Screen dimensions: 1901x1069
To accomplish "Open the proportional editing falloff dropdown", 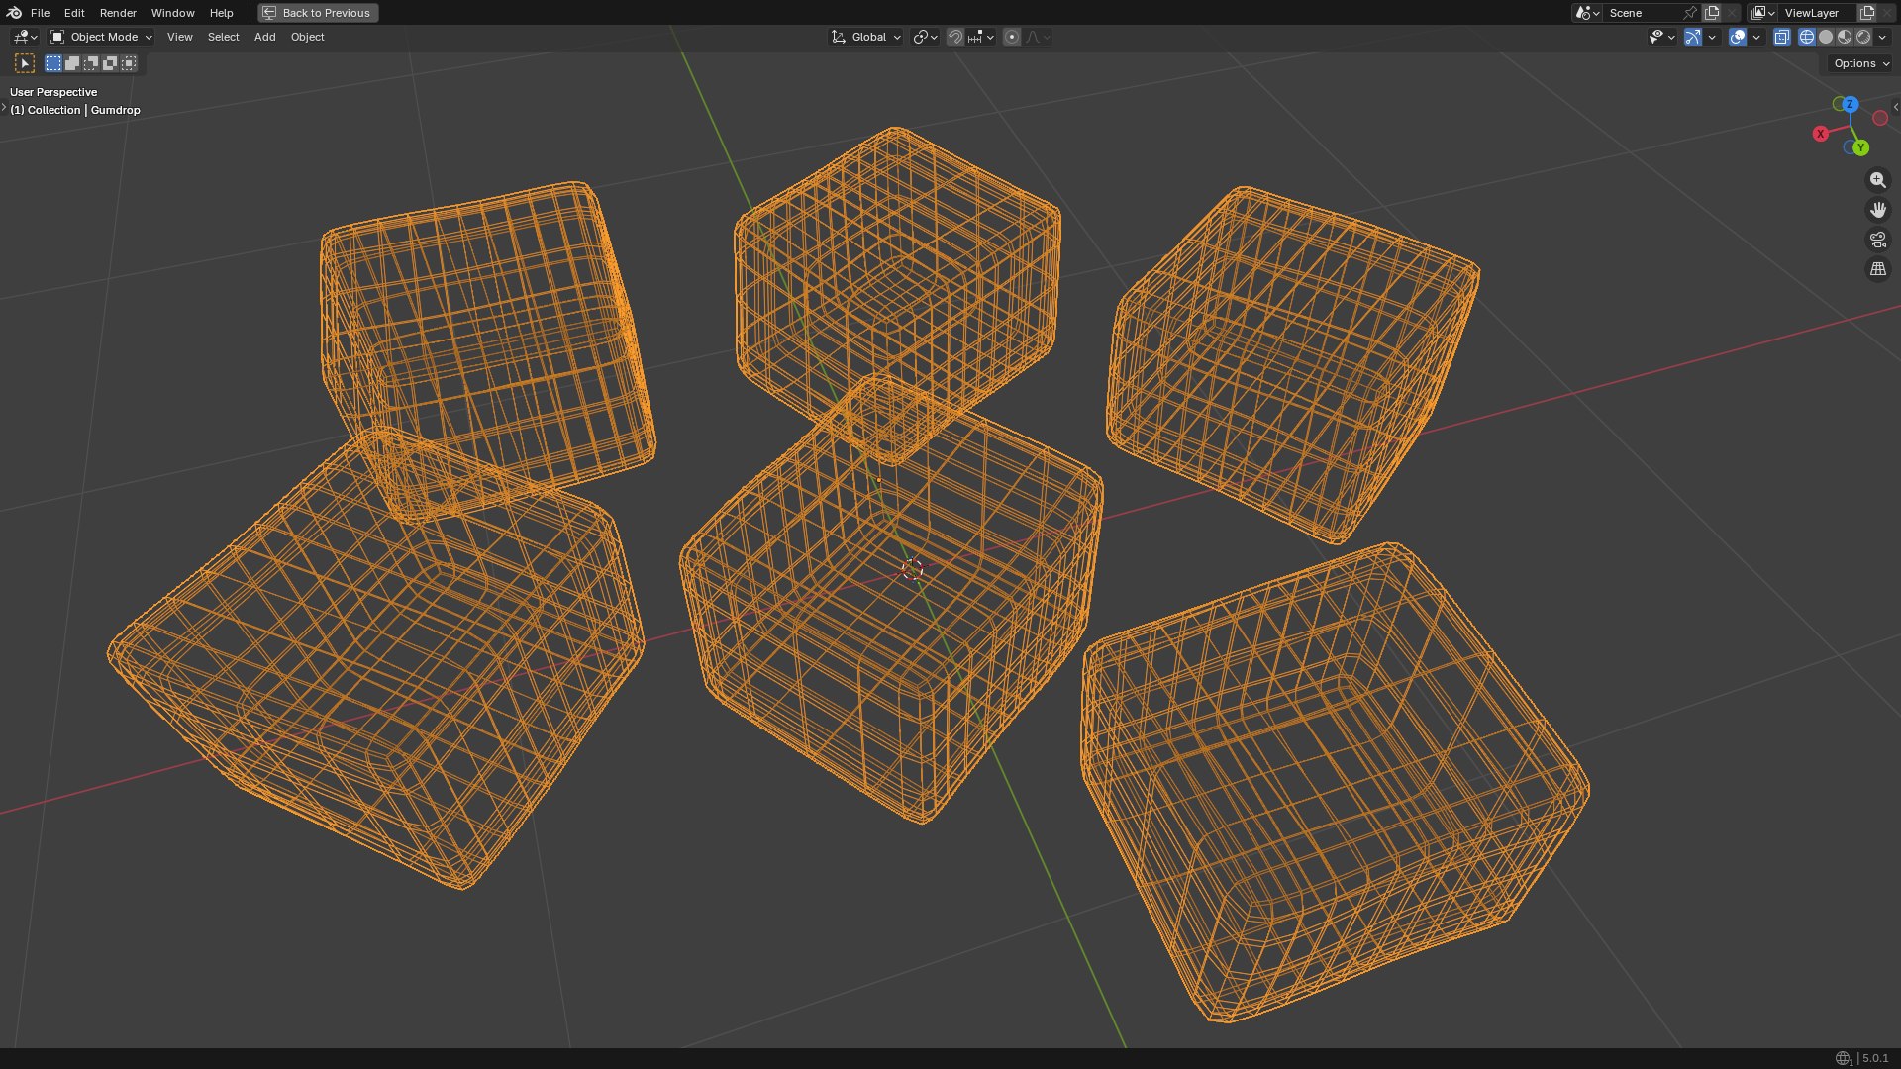I will (1038, 37).
